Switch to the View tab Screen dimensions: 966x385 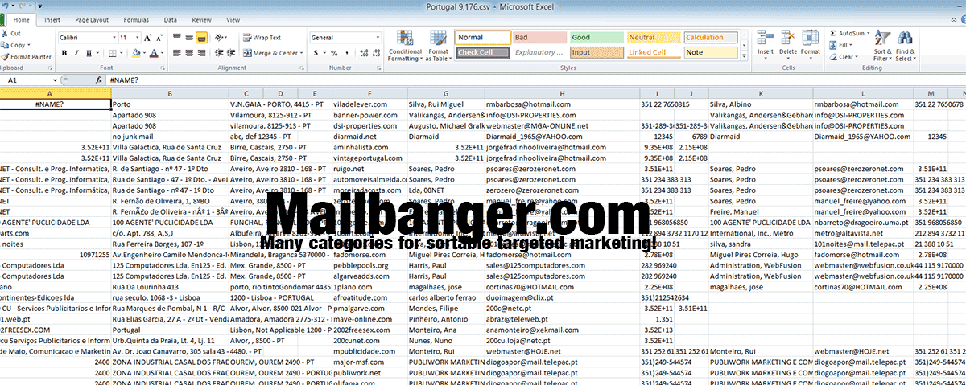pyautogui.click(x=232, y=19)
